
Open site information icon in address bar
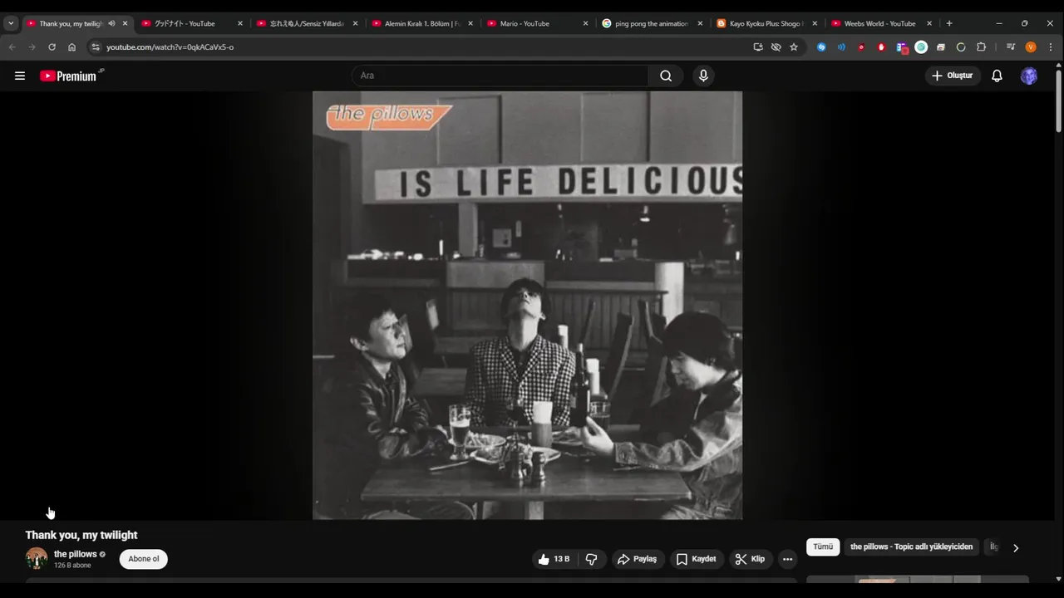point(96,47)
